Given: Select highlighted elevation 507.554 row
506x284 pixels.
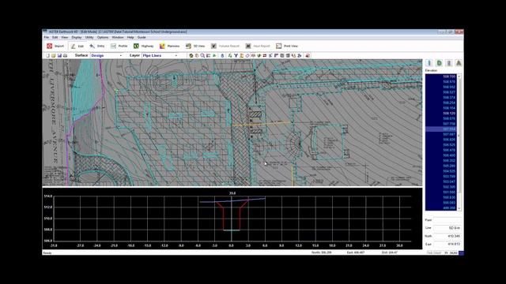Looking at the screenshot, I should pyautogui.click(x=441, y=129).
